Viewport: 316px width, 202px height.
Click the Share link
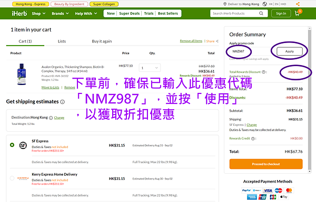click(210, 41)
